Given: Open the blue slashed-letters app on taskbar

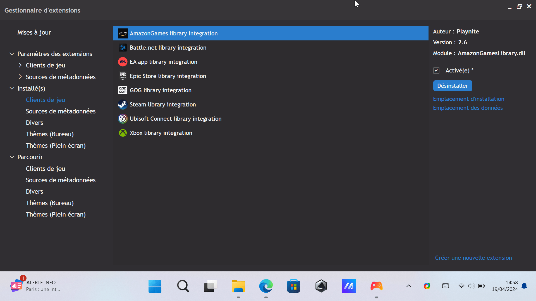Looking at the screenshot, I should [x=349, y=286].
